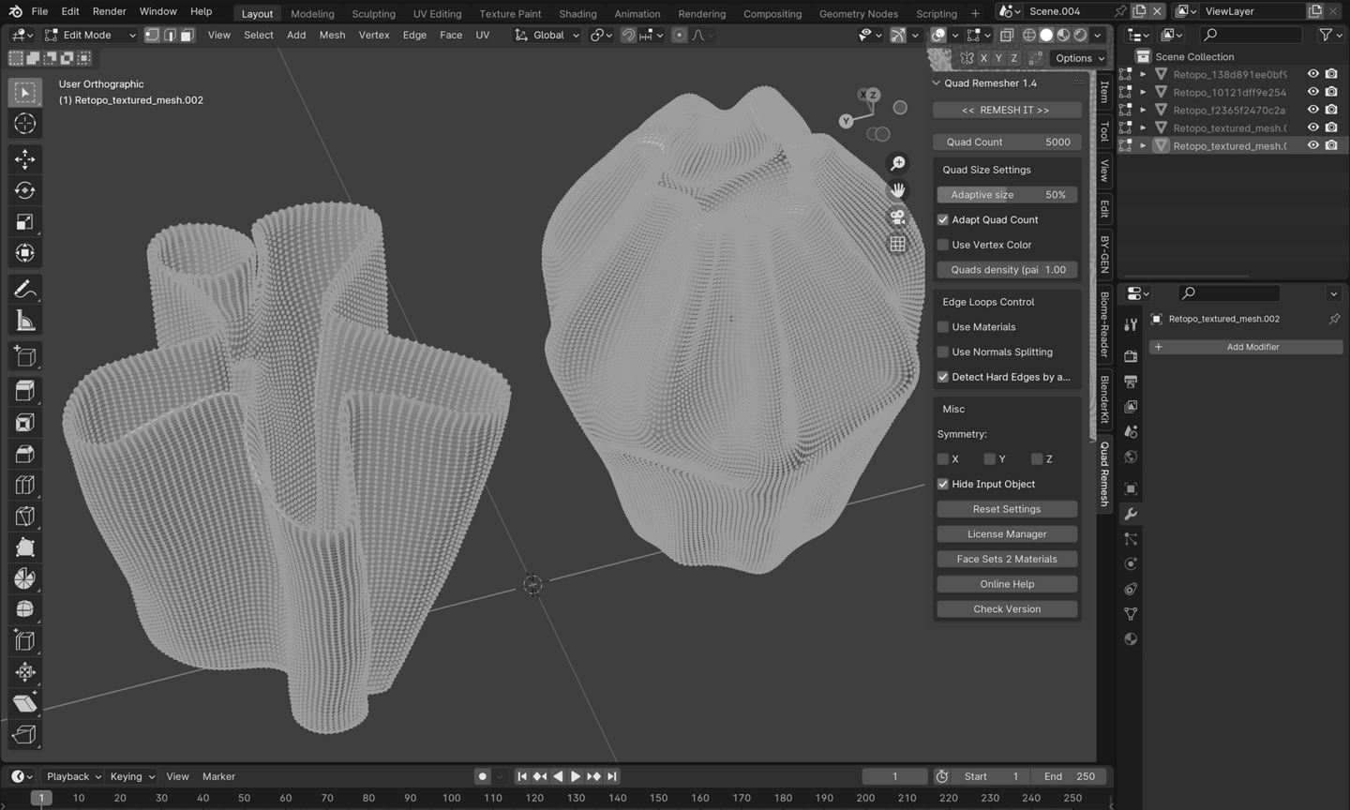Open Global transform orientation dropdown
1350x810 pixels.
[547, 35]
